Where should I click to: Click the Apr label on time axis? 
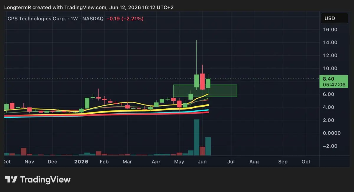[156, 162]
